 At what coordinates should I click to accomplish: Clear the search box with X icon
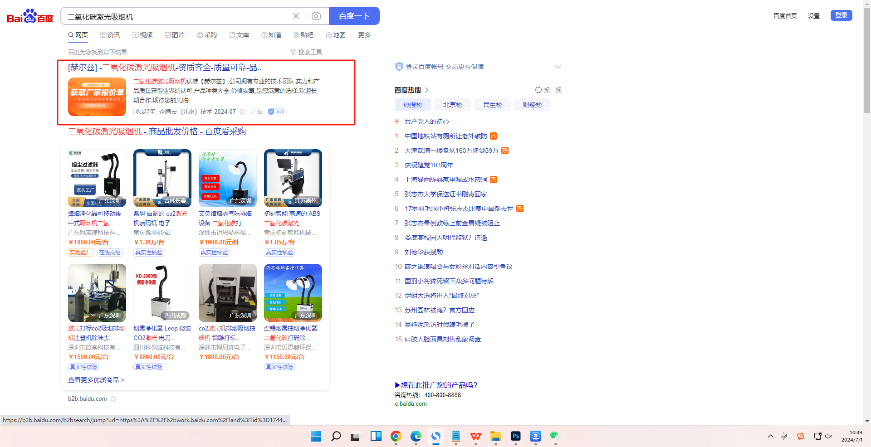pyautogui.click(x=296, y=16)
